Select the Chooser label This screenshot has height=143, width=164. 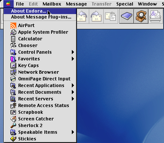pyautogui.click(x=28, y=46)
